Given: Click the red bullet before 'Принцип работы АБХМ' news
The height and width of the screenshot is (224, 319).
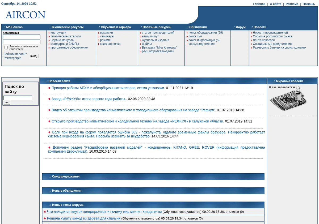Looking at the screenshot, I should pos(49,88).
